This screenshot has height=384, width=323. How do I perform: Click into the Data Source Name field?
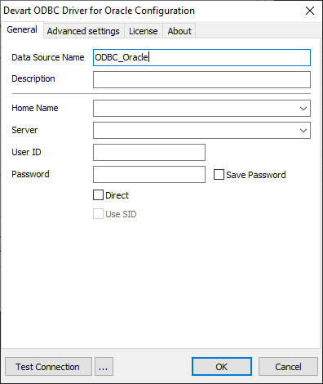[x=201, y=57]
